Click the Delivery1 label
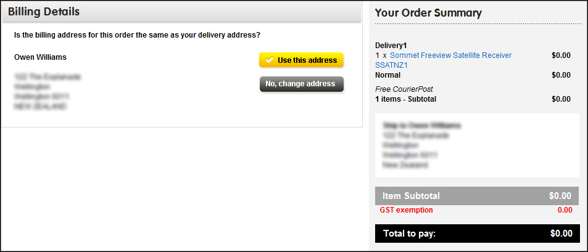Image resolution: width=588 pixels, height=252 pixels. (391, 46)
